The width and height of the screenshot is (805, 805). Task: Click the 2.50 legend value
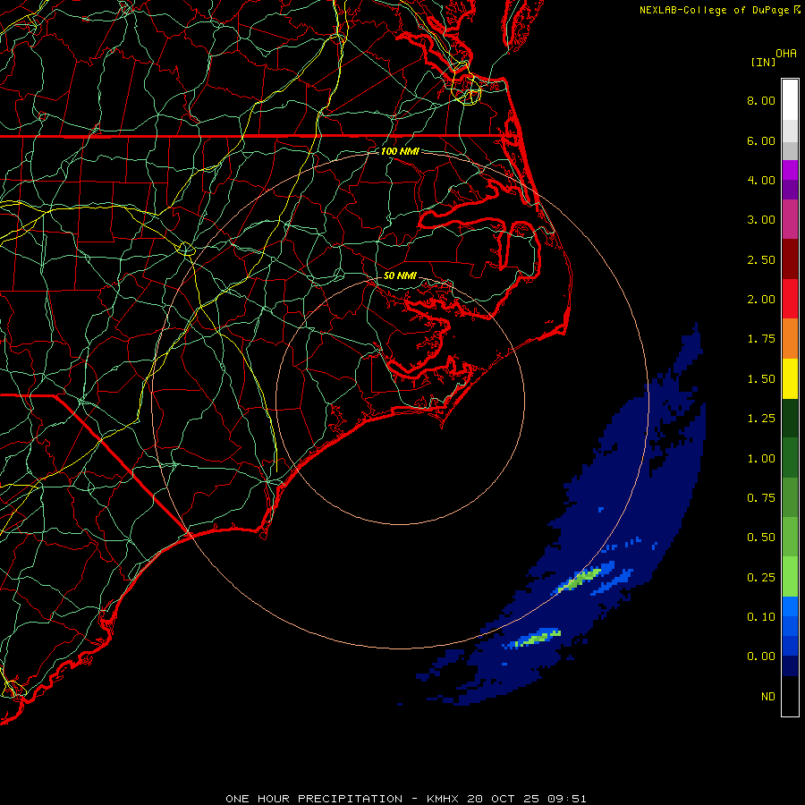761,259
